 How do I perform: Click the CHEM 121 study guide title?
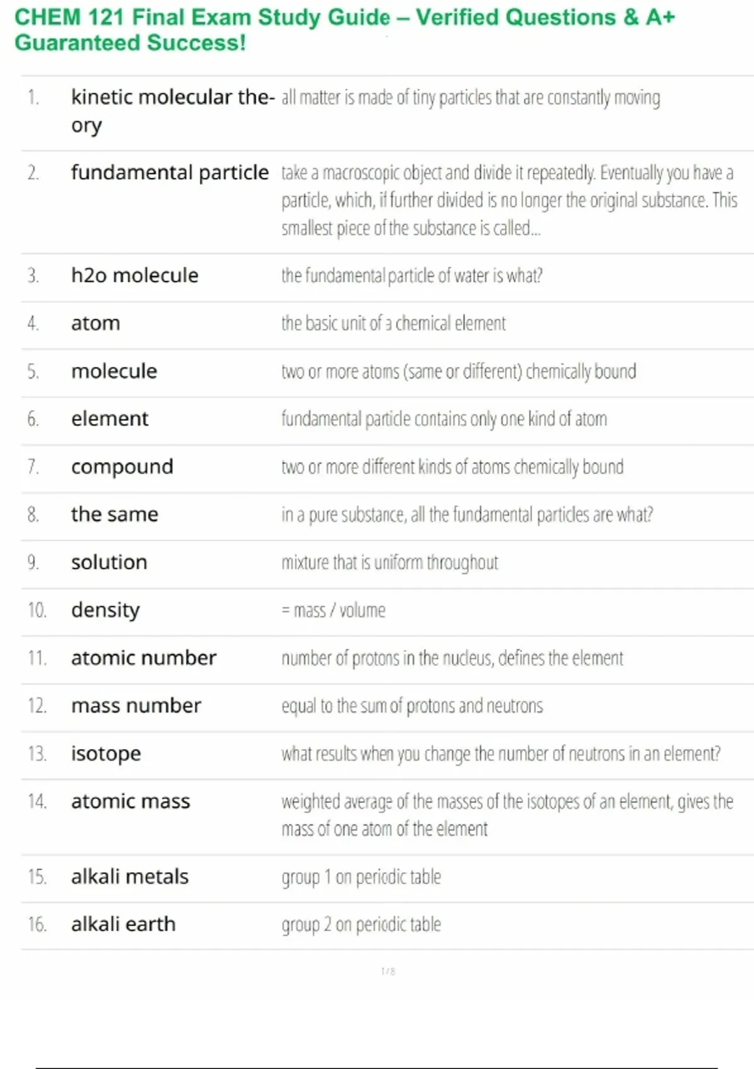point(344,30)
